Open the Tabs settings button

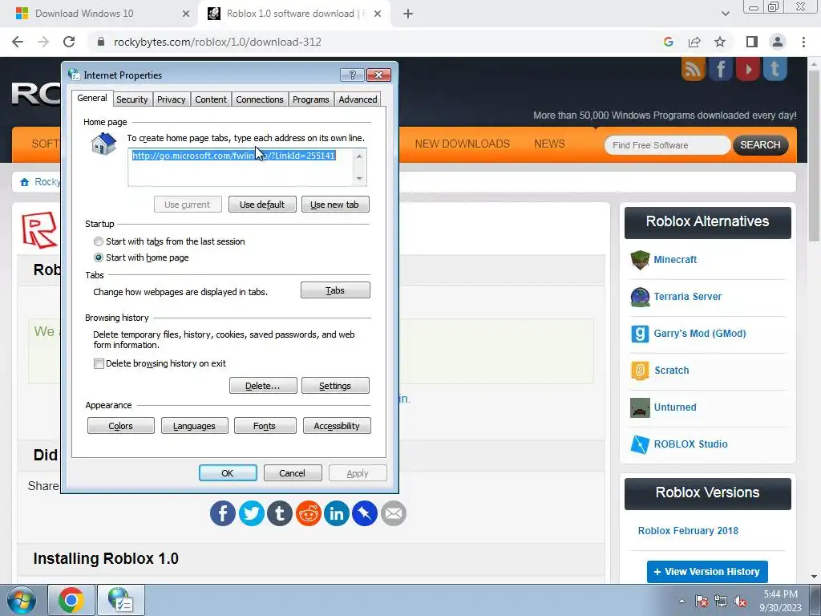point(335,290)
